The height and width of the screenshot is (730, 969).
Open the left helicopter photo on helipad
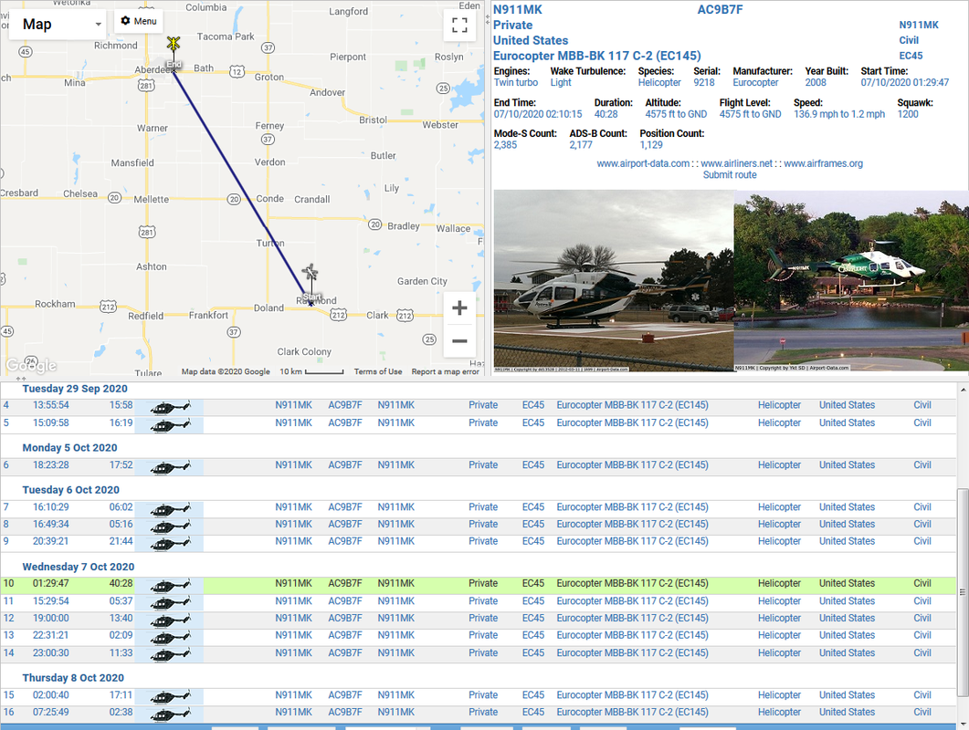click(x=614, y=281)
